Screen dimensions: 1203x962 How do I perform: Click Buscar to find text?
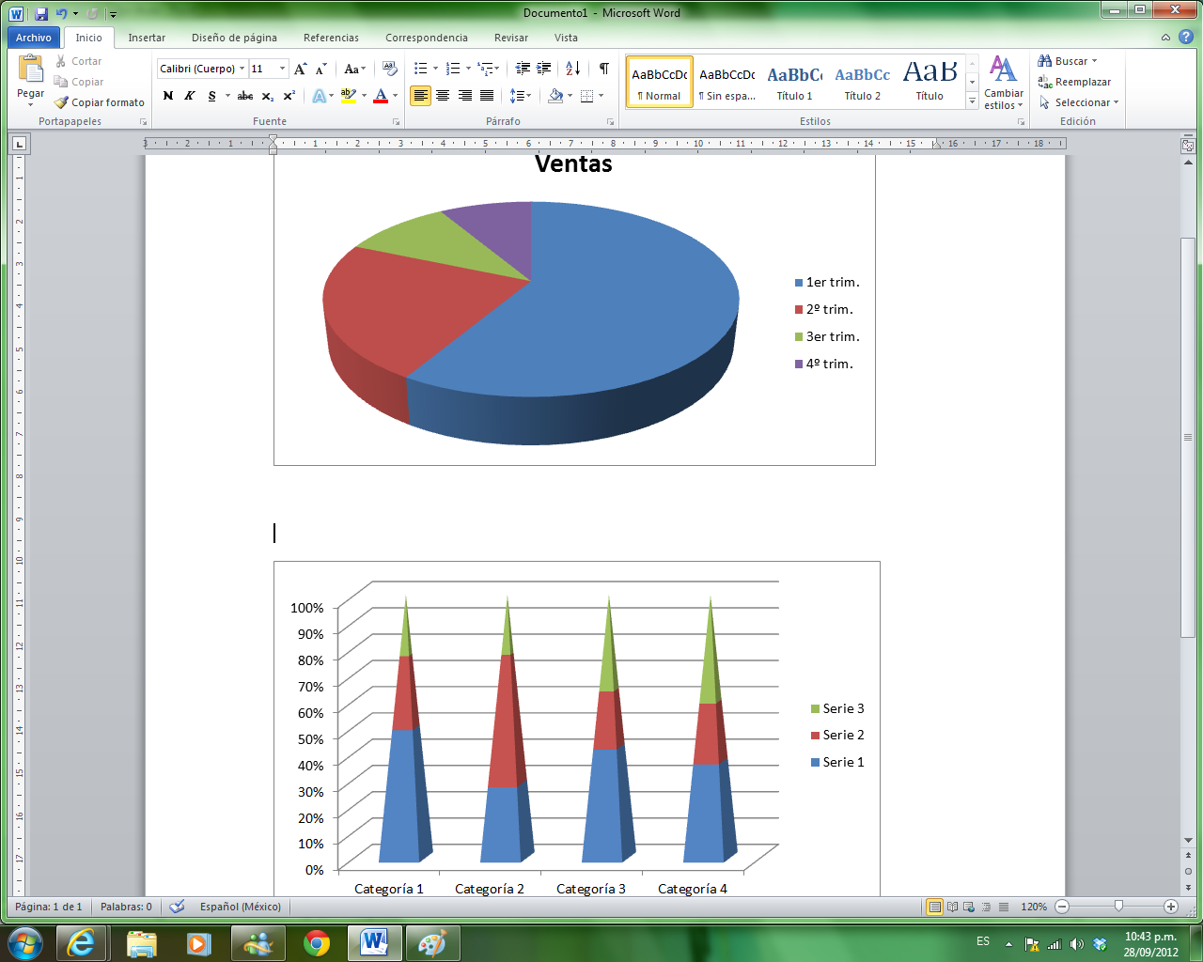click(x=1067, y=61)
